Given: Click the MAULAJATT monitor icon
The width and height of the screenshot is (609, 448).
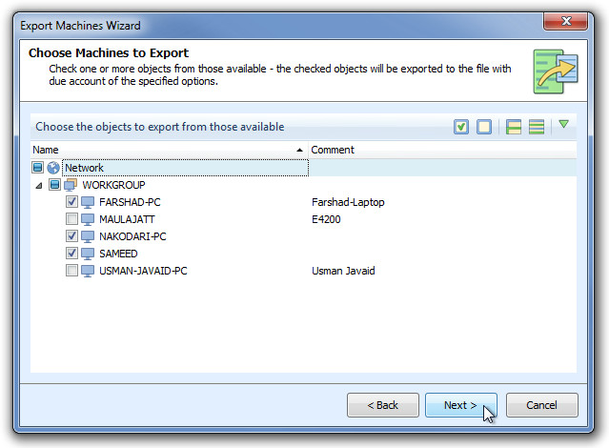Looking at the screenshot, I should point(88,219).
